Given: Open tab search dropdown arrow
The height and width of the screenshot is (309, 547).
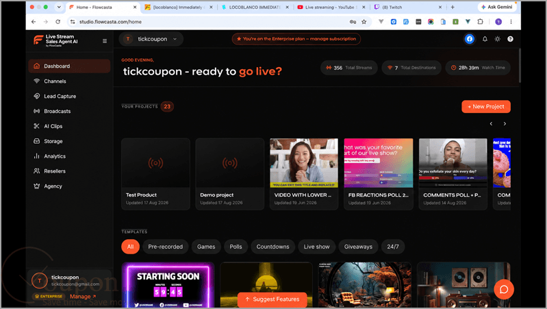Looking at the screenshot, I should pyautogui.click(x=59, y=7).
